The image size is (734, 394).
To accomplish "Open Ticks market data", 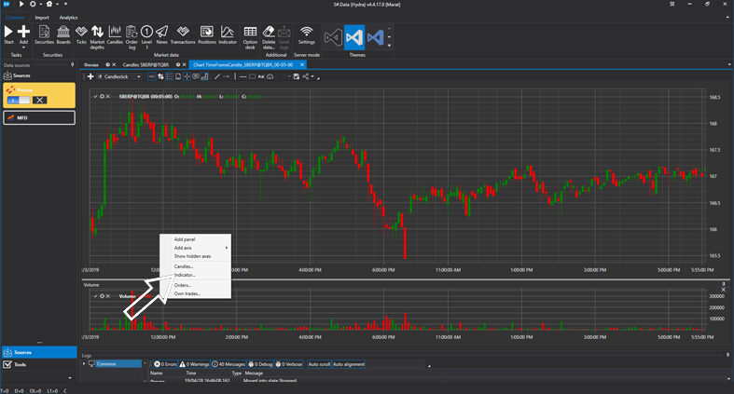I will pos(81,35).
